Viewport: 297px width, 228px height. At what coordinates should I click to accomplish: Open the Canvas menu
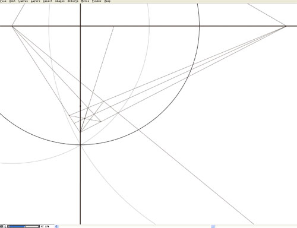(x=23, y=1)
